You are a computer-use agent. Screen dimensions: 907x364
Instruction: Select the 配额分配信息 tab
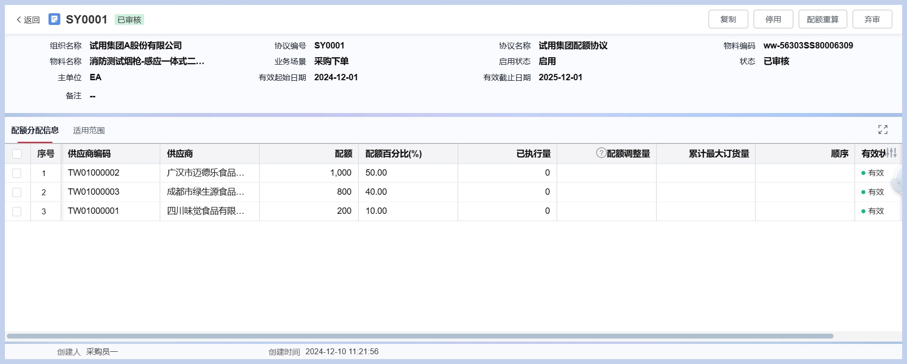pos(35,130)
